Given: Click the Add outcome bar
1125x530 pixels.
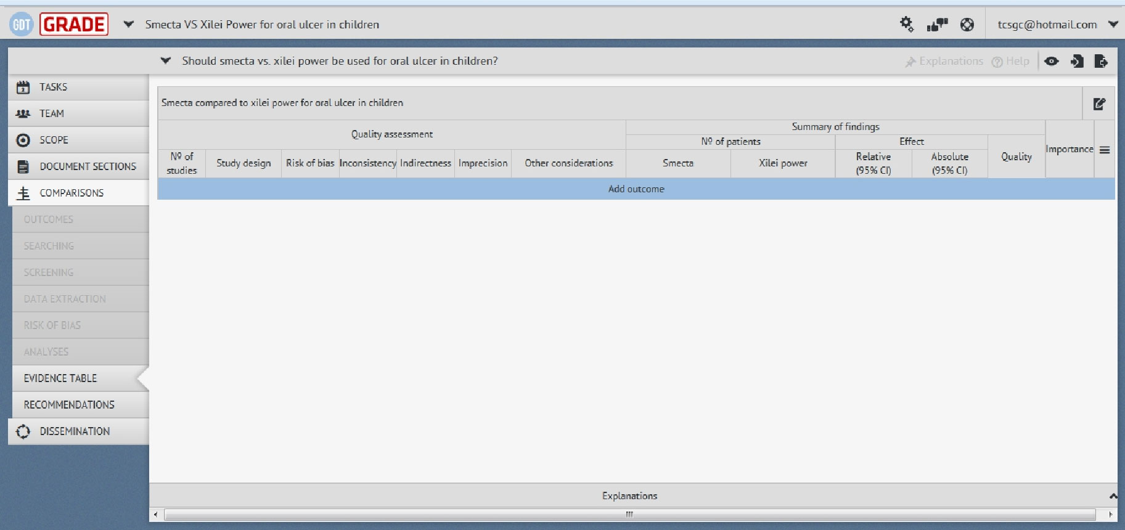Looking at the screenshot, I should coord(636,189).
